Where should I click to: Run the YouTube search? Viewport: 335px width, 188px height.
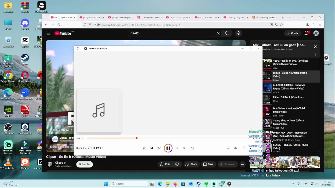coord(227,33)
